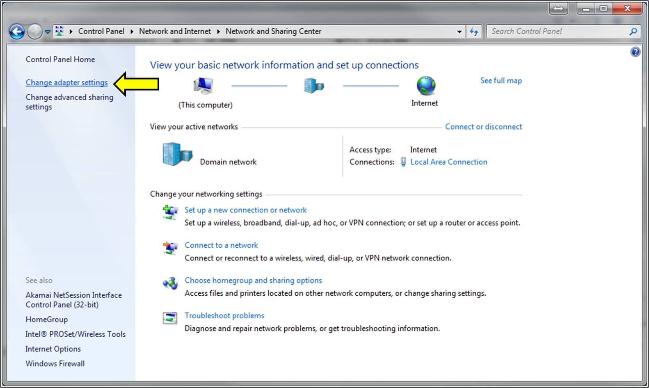The image size is (649, 388).
Task: Click the This computer icon
Action: (203, 85)
